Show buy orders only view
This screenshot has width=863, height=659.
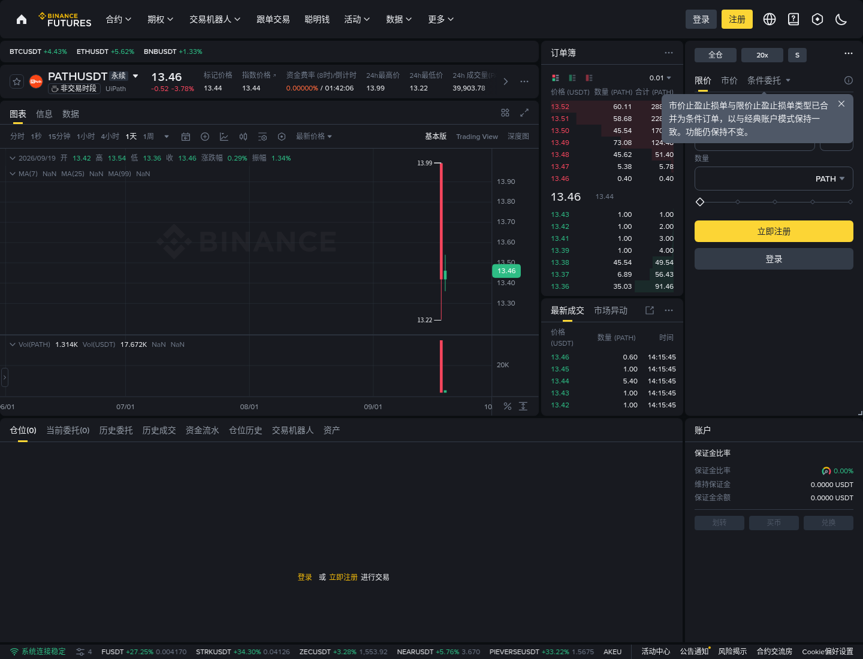click(572, 78)
